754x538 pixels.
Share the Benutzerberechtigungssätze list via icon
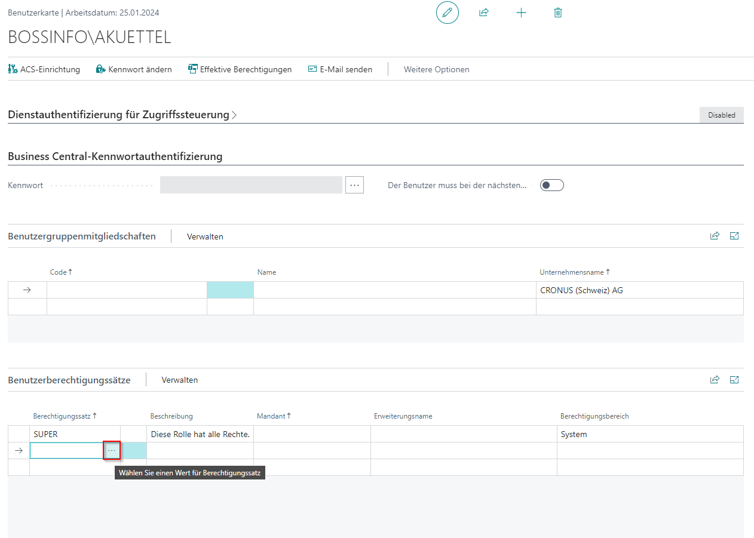(715, 379)
